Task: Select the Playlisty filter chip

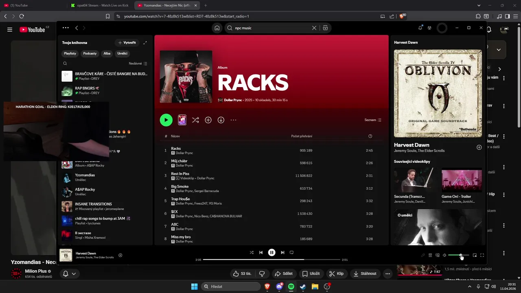Action: (70, 53)
